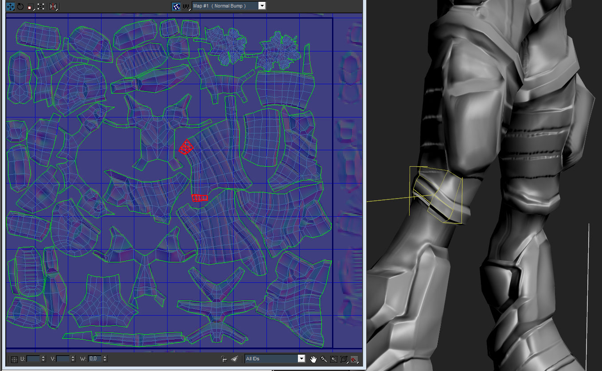Select the Scale UV tool
The height and width of the screenshot is (371, 602).
tap(31, 7)
